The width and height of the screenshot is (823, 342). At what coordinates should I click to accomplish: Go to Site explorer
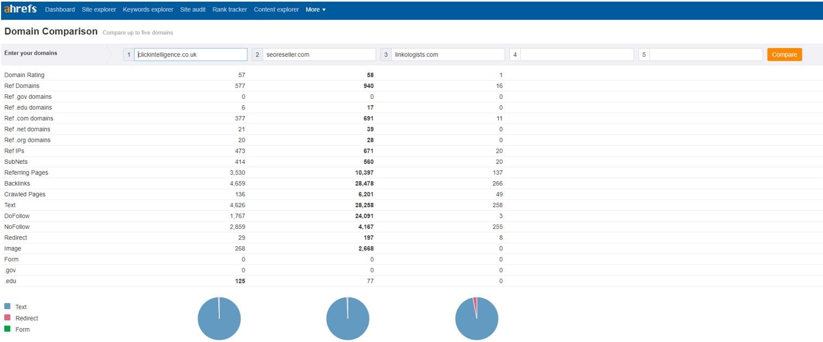click(99, 10)
